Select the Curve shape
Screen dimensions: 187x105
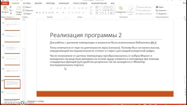click(103, 13)
